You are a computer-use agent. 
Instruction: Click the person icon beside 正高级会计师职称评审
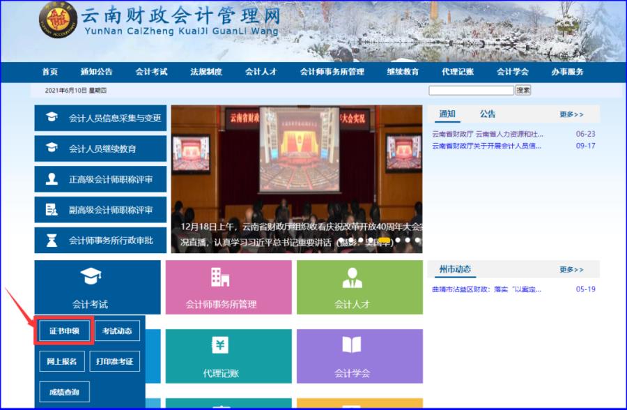tap(52, 179)
